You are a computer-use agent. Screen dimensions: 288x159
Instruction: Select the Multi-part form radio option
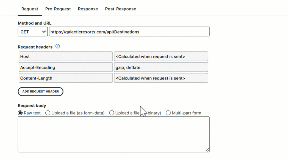coord(168,113)
